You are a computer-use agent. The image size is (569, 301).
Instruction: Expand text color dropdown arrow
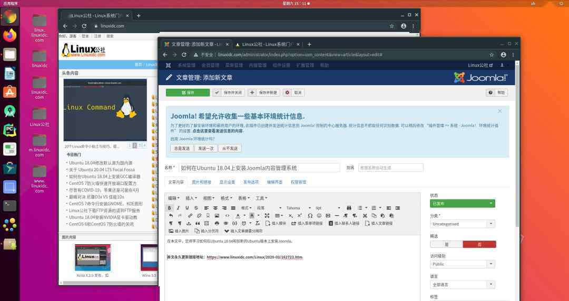244,215
